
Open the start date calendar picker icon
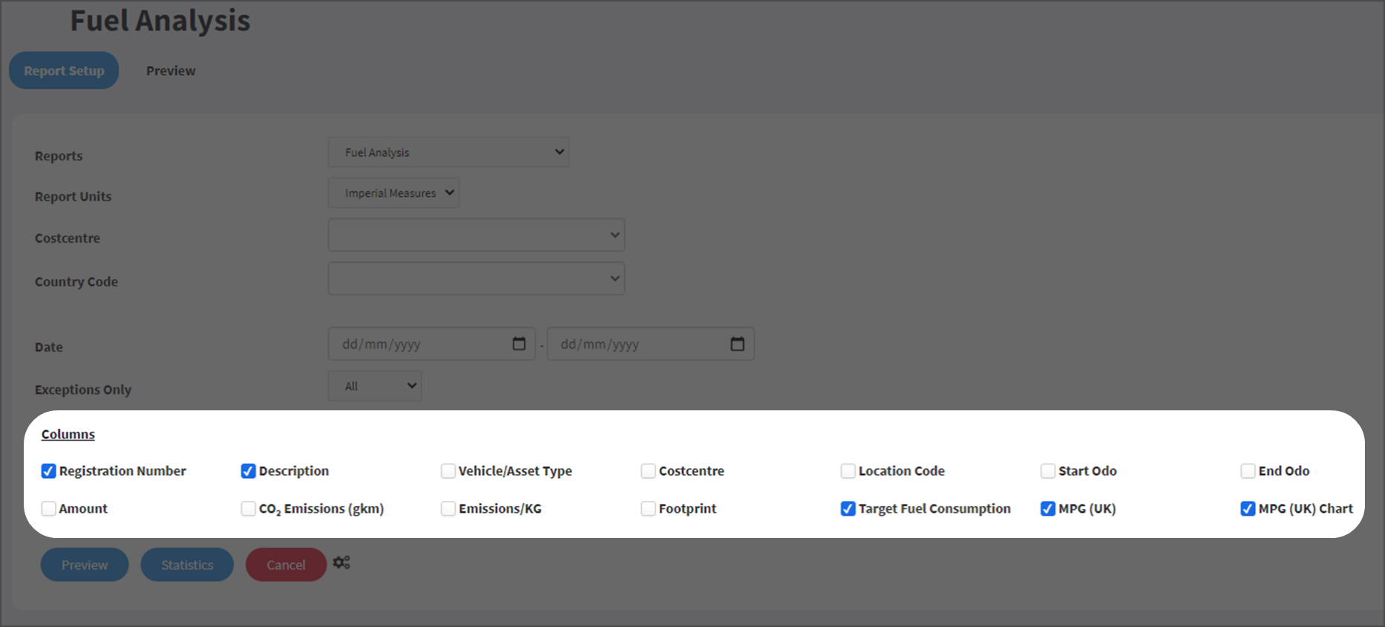pyautogui.click(x=519, y=344)
